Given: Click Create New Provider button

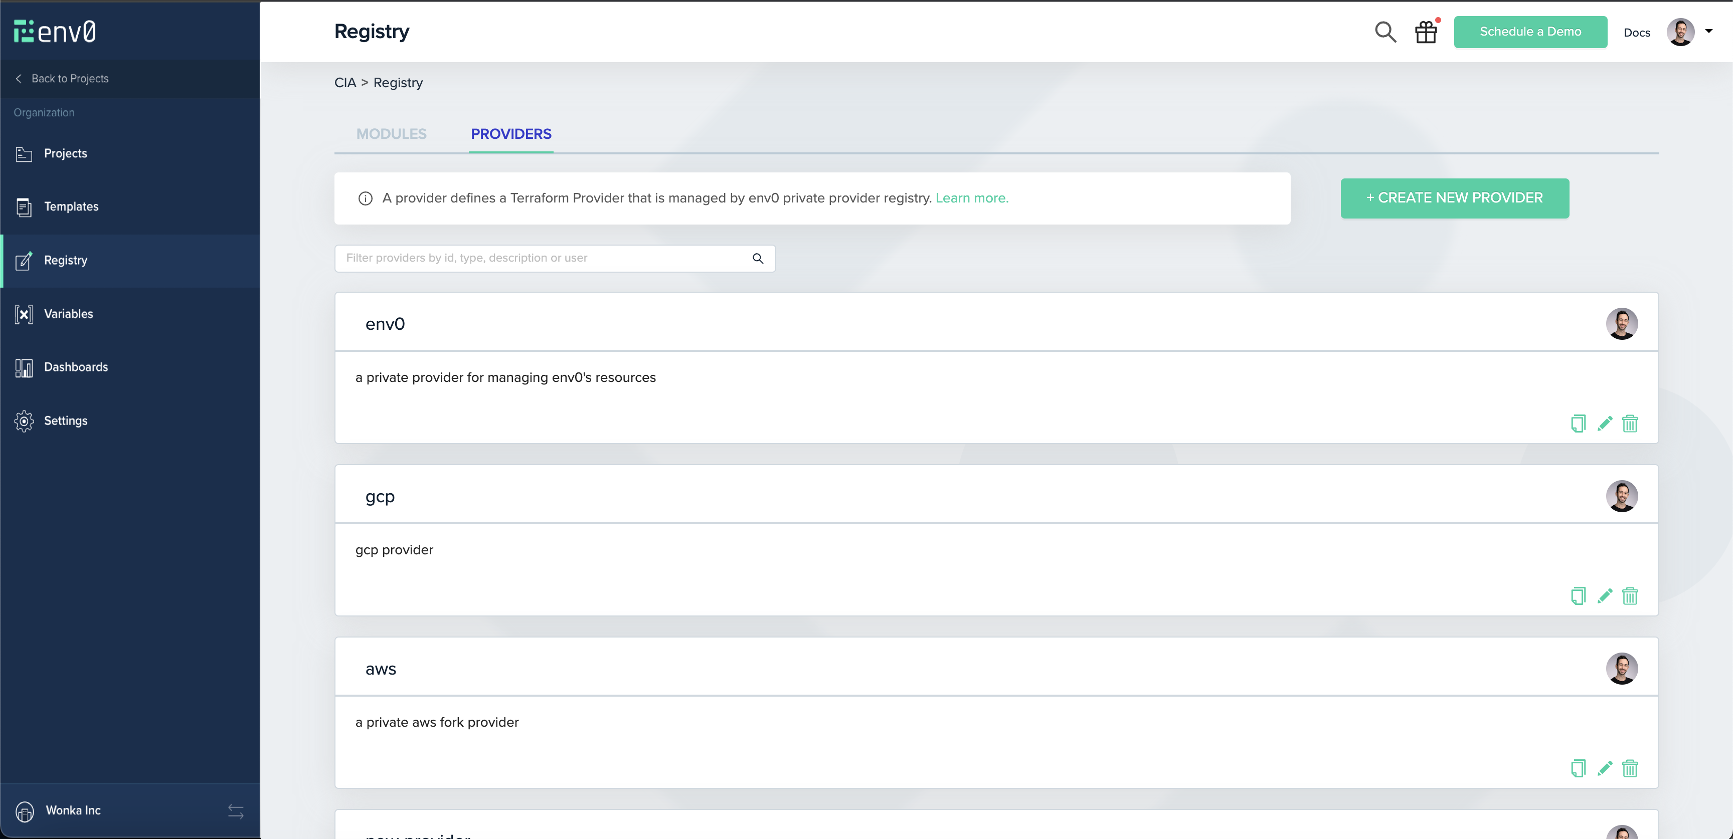Looking at the screenshot, I should [1455, 198].
